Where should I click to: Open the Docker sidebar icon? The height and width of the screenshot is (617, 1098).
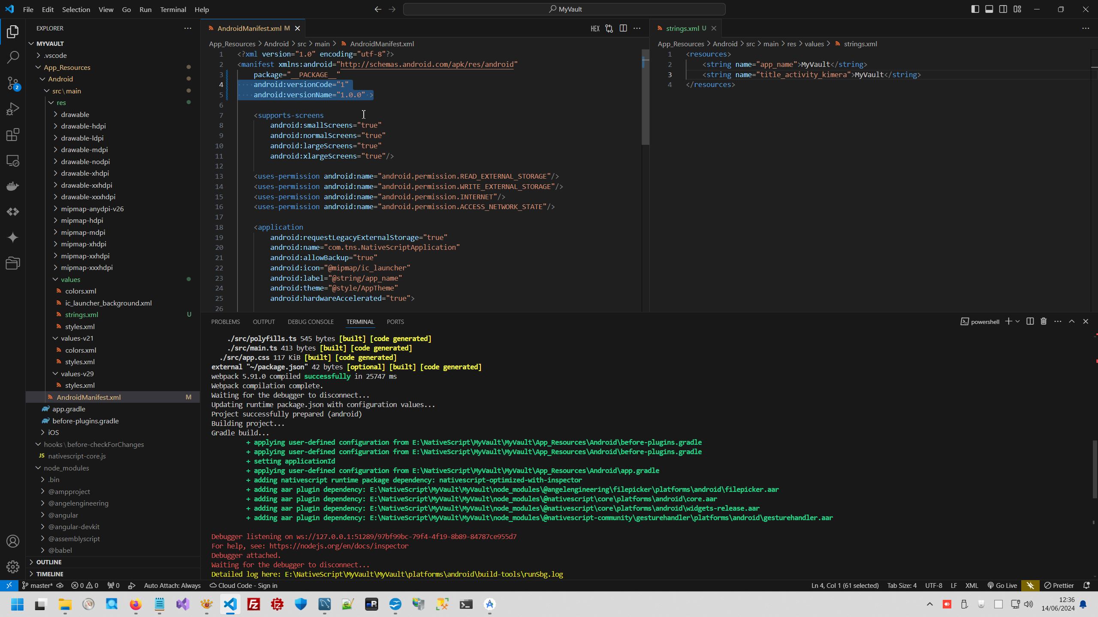(13, 186)
